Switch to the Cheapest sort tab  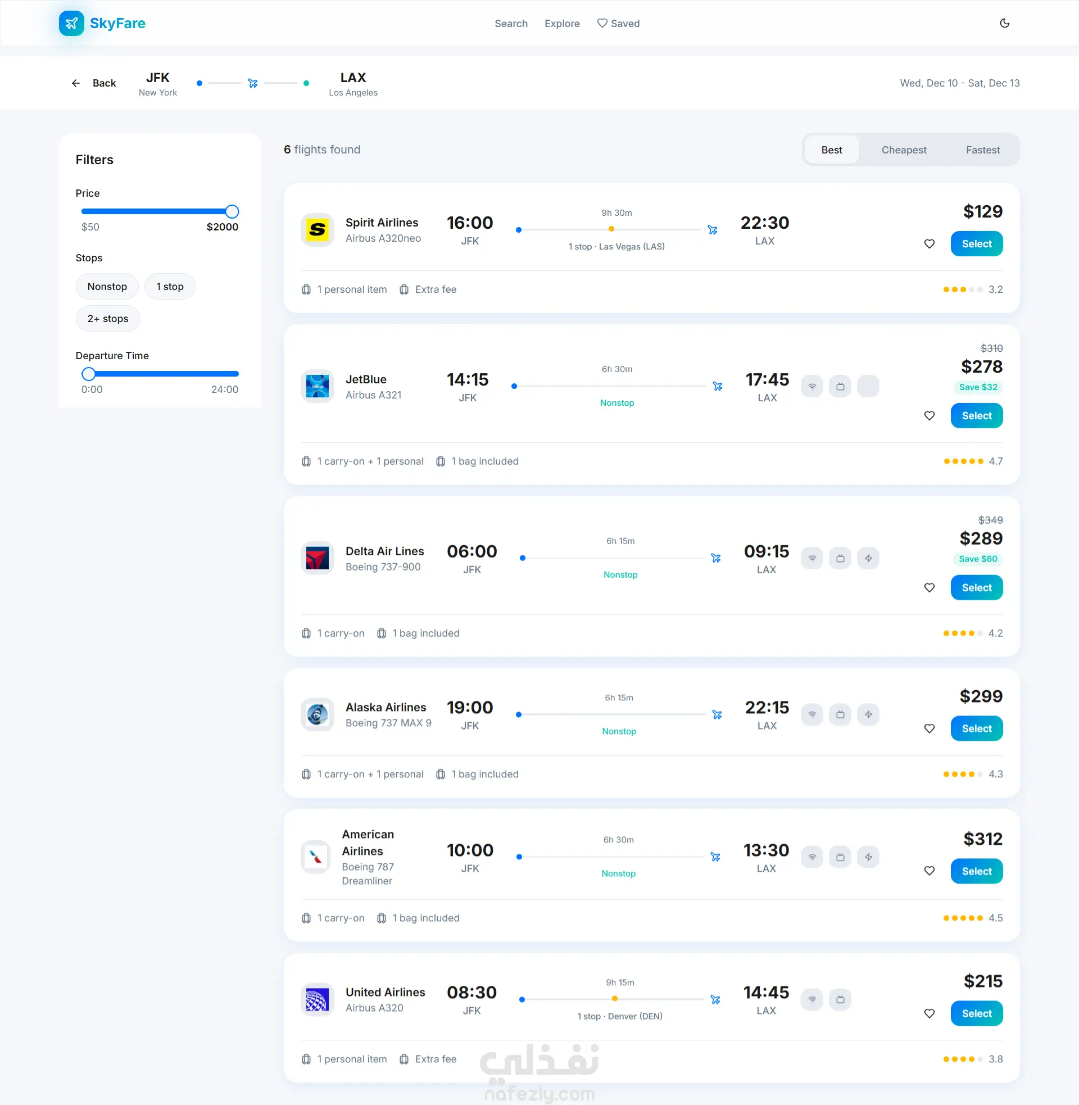903,150
